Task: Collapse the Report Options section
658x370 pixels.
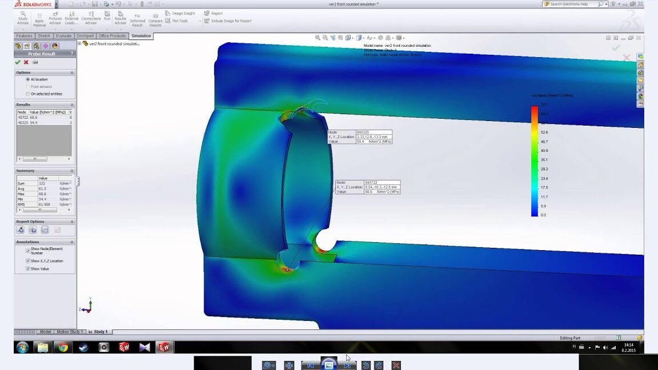Action: click(72, 222)
